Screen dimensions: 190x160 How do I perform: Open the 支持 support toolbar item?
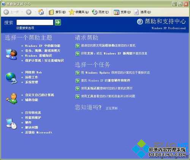(122, 12)
